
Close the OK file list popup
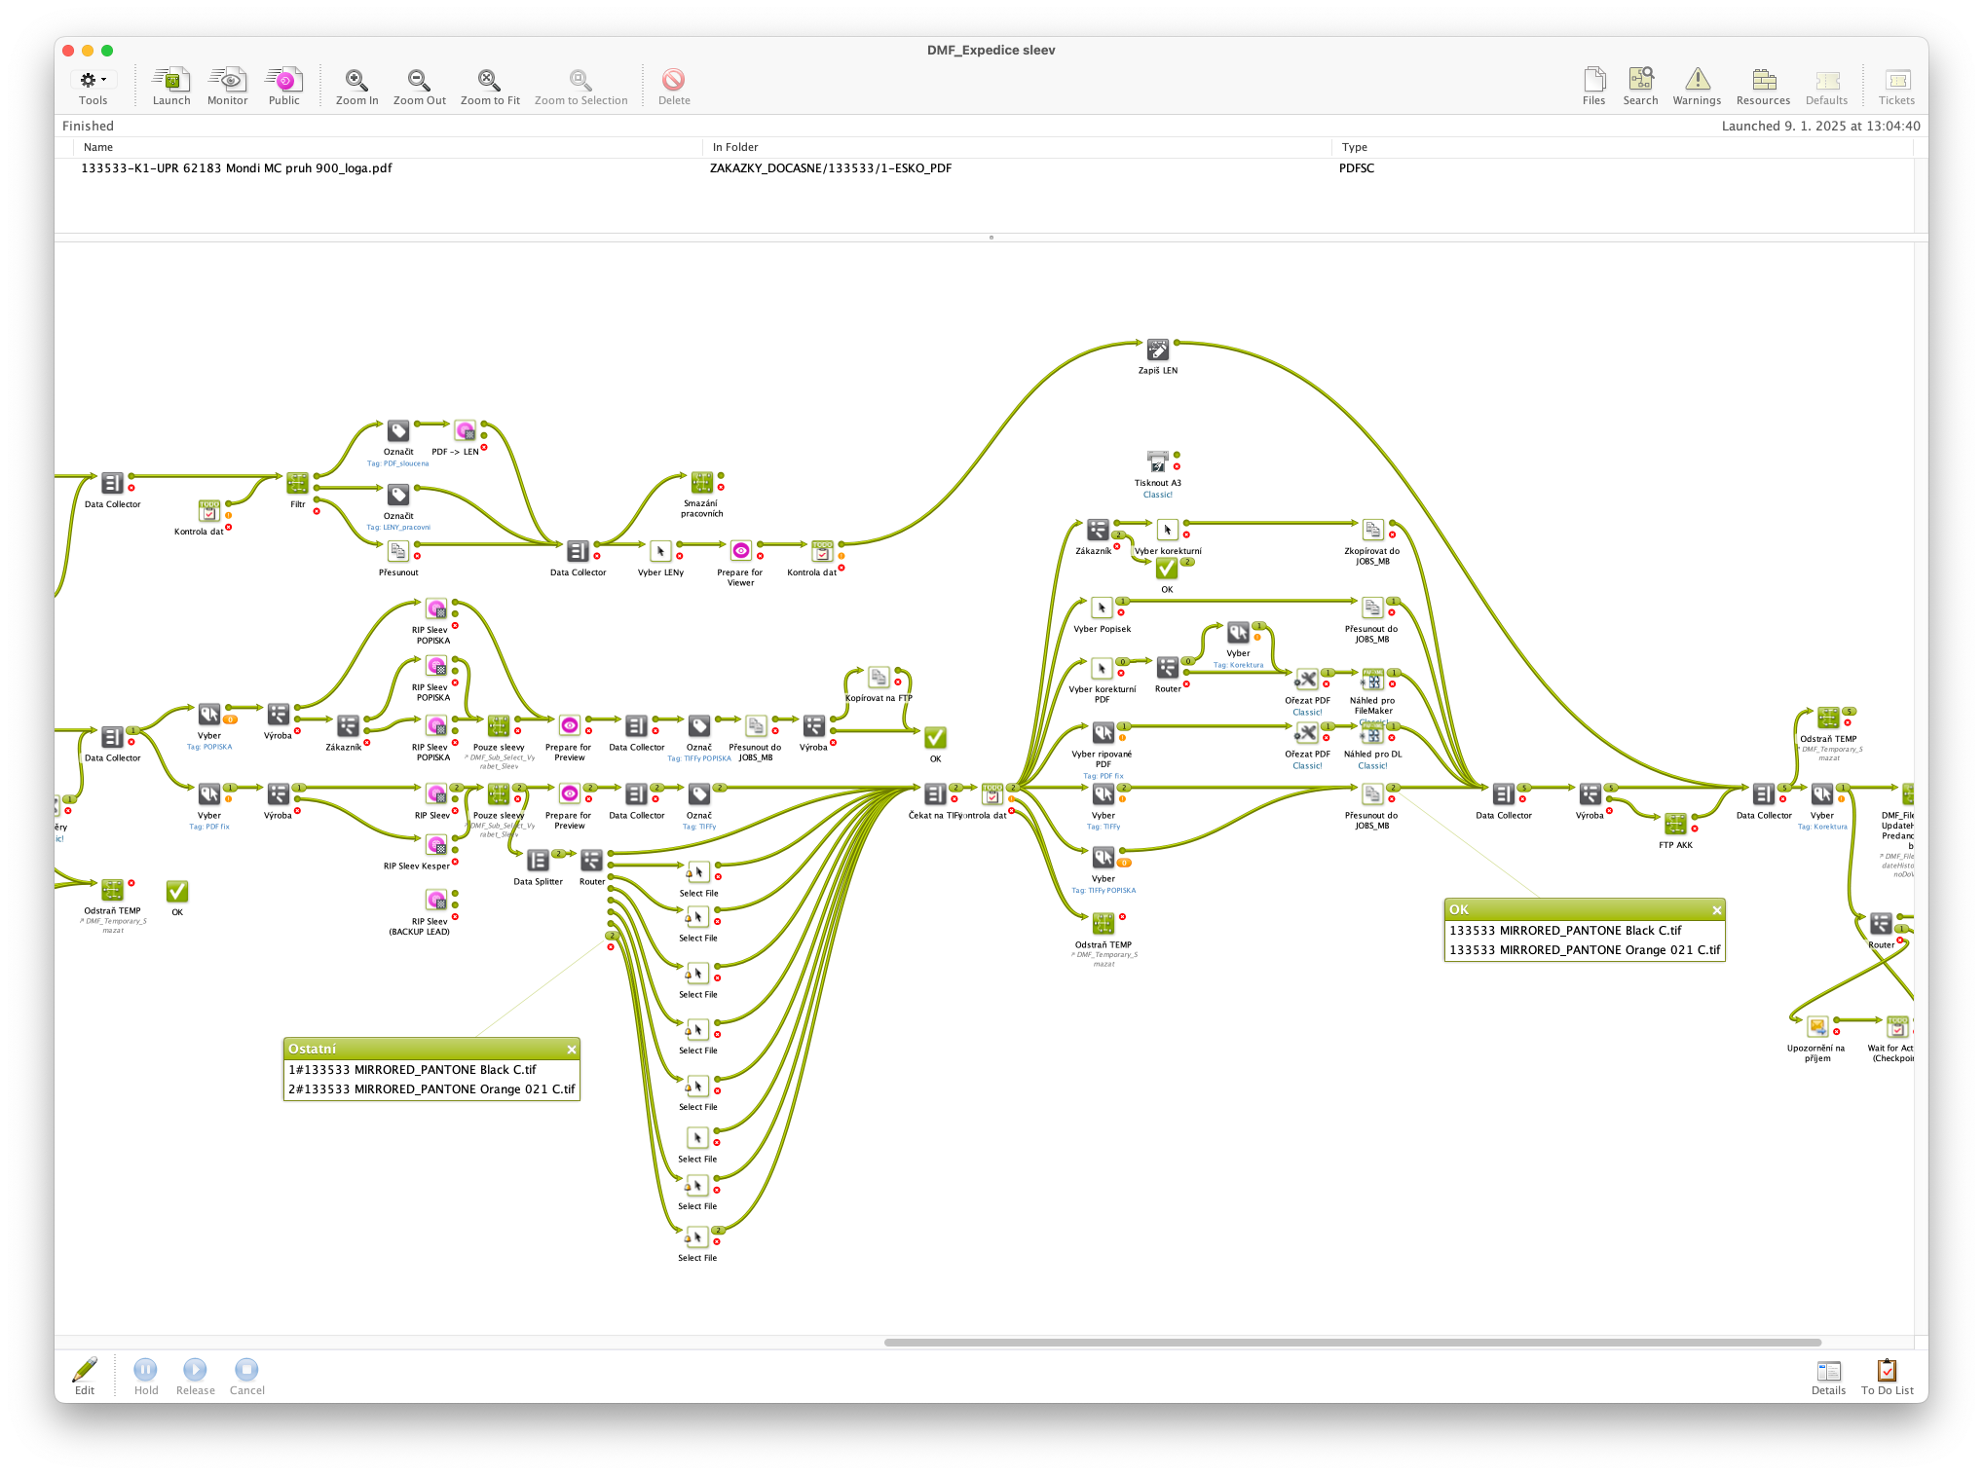pyautogui.click(x=1717, y=910)
